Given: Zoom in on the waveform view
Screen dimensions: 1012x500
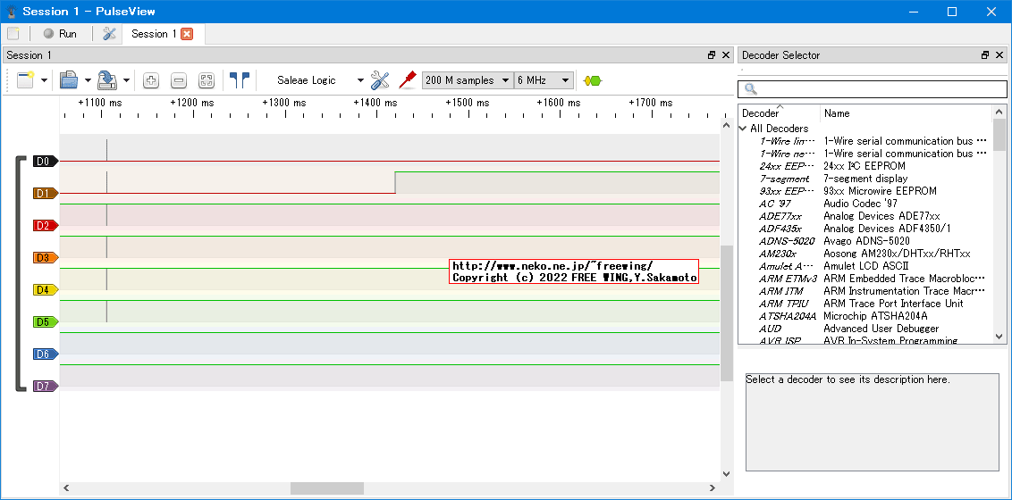Looking at the screenshot, I should (151, 80).
